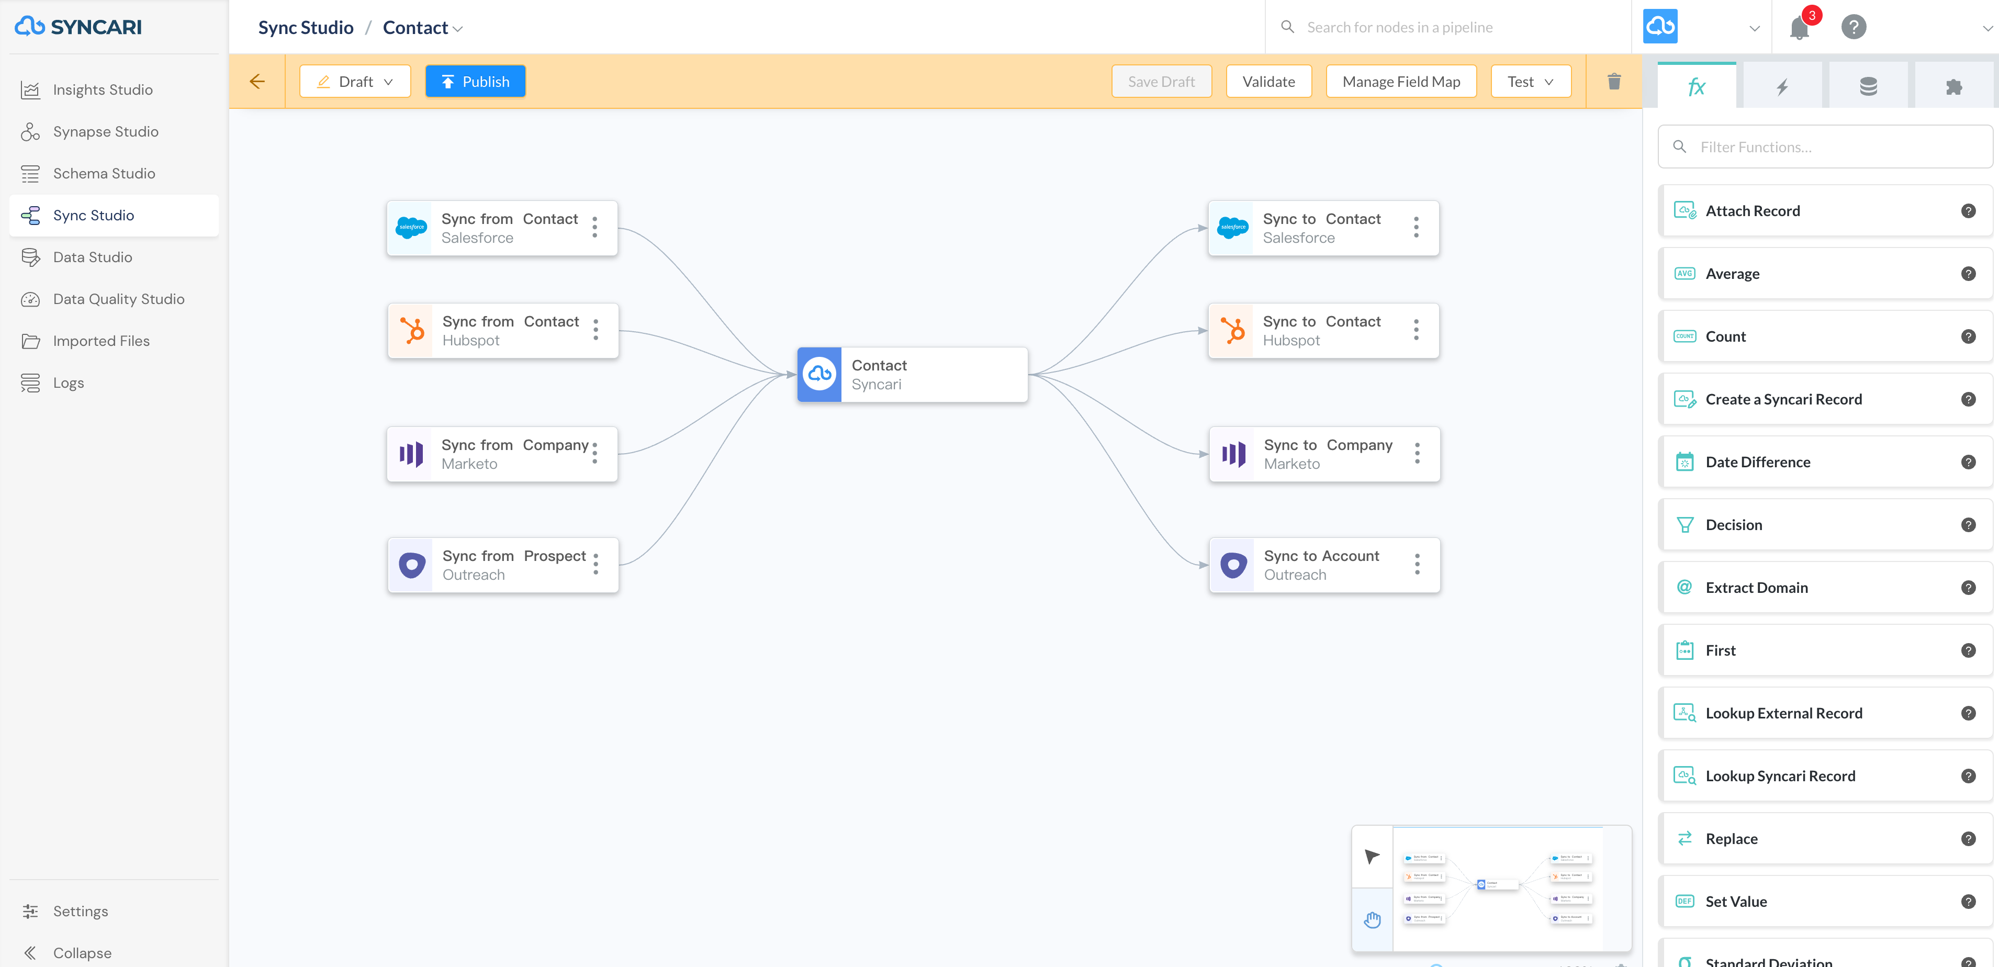Click the Syncari logo
The width and height of the screenshot is (1999, 967).
click(x=78, y=26)
